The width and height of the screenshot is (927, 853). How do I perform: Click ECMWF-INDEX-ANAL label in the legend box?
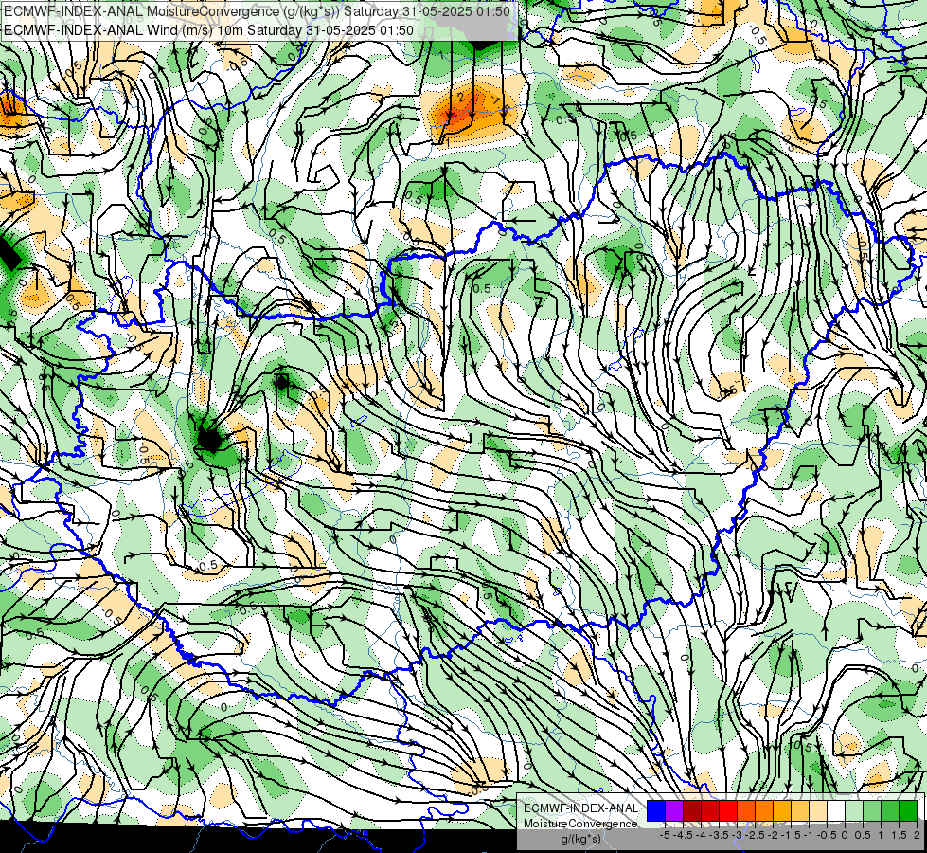pyautogui.click(x=581, y=808)
